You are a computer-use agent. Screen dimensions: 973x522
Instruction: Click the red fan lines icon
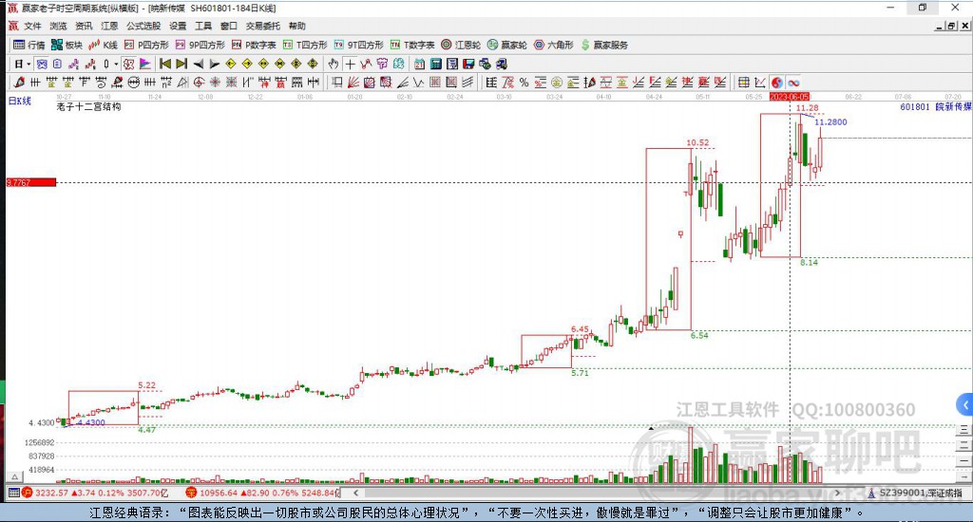tap(353, 82)
